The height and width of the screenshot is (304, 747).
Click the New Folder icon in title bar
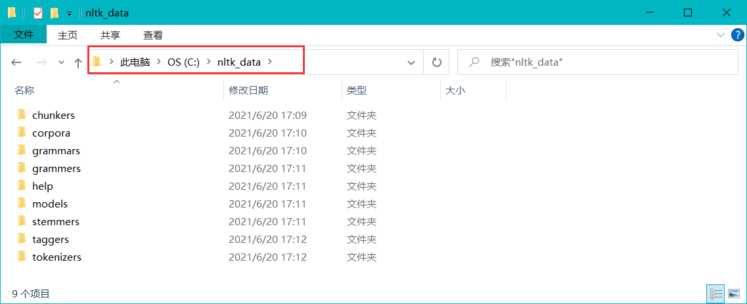coord(55,13)
